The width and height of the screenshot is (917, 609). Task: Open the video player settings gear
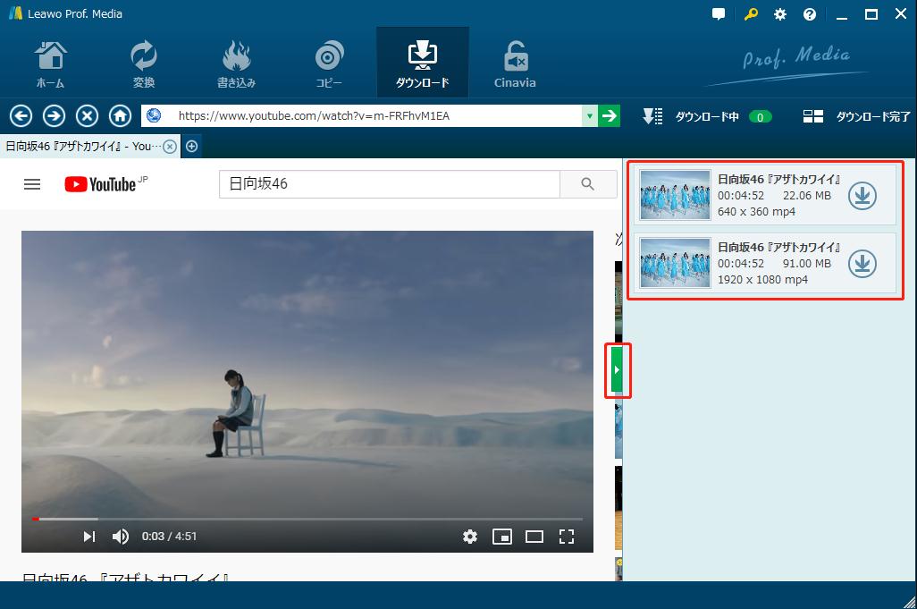470,537
